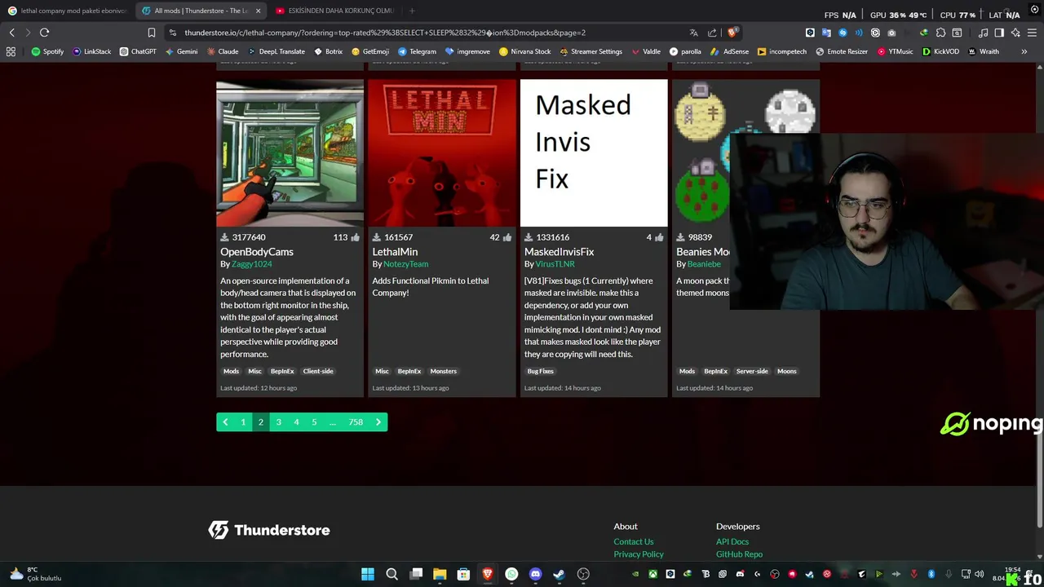This screenshot has height=587, width=1044.
Task: Filter by Bug Fixes tag on MaskedInvisFix
Action: click(x=540, y=371)
